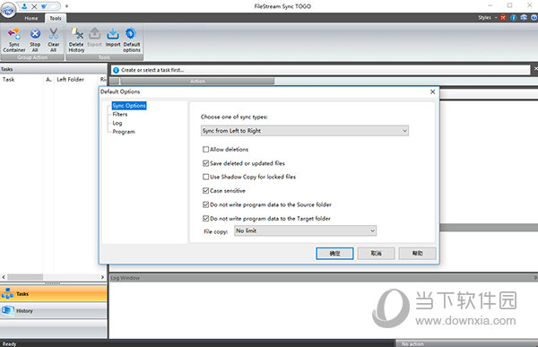
Task: Click the History pane icon
Action: [7, 310]
